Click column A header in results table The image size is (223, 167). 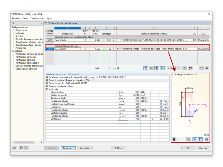[67, 28]
